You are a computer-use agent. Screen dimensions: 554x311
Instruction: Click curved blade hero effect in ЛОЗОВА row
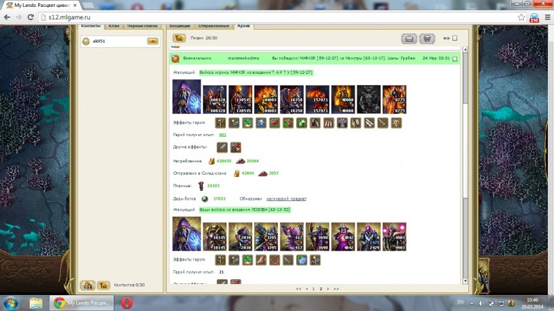click(288, 260)
